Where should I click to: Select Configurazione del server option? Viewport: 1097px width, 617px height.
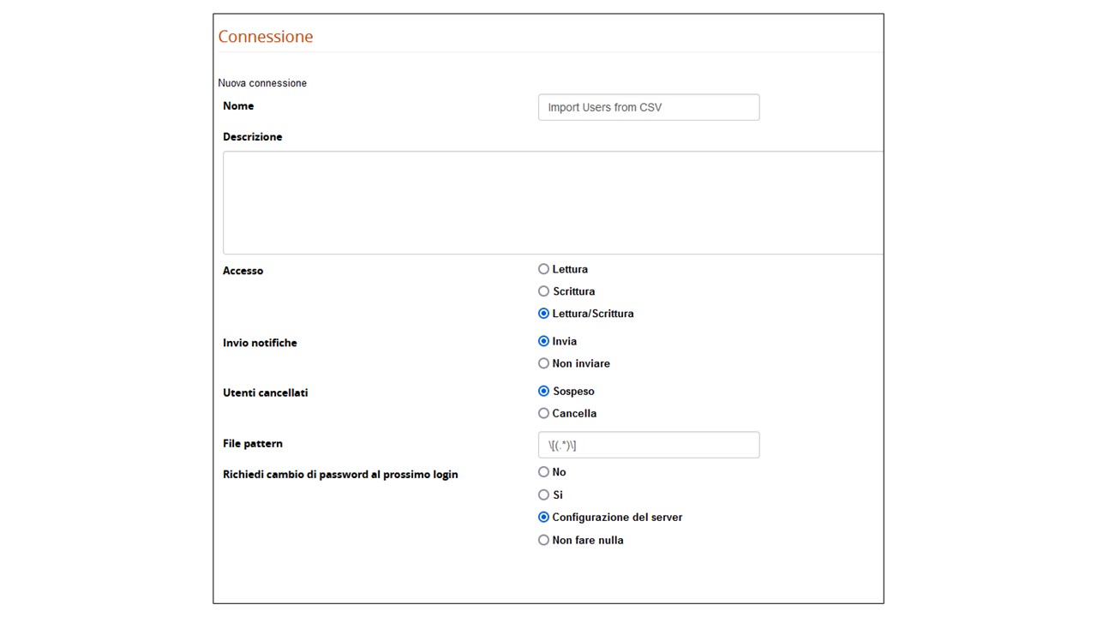[543, 518]
